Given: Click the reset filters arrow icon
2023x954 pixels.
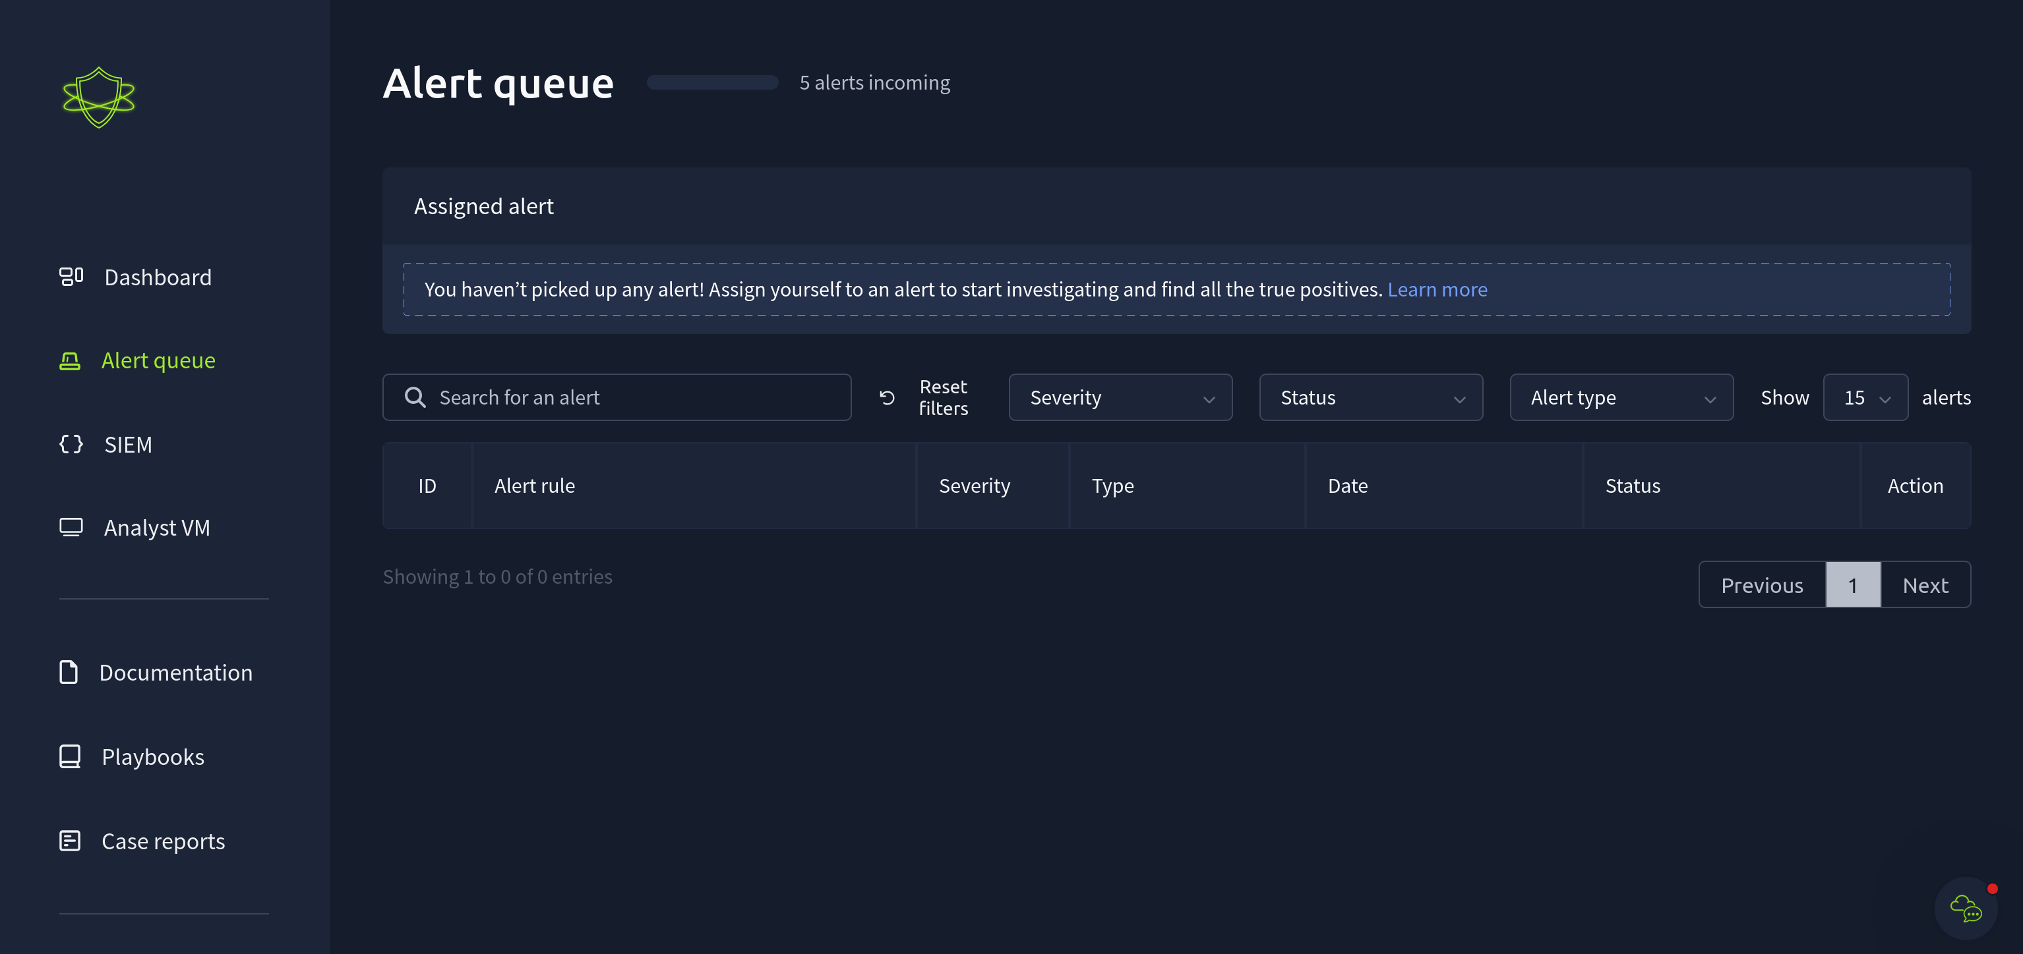Looking at the screenshot, I should (x=888, y=398).
